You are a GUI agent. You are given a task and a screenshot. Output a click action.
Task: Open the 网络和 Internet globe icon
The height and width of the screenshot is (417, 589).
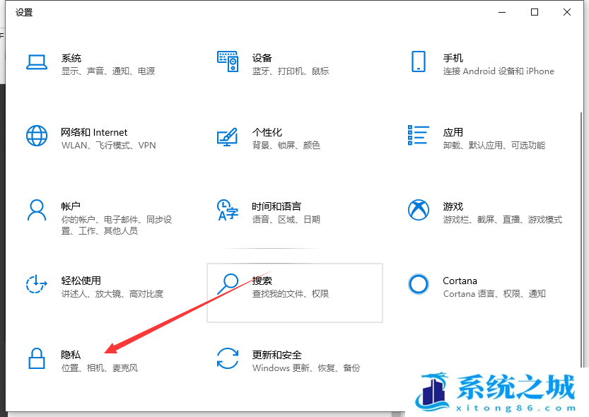37,136
